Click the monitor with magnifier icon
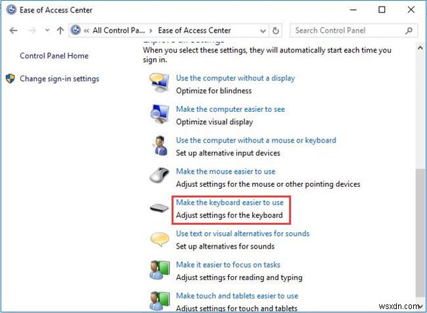 [160, 114]
